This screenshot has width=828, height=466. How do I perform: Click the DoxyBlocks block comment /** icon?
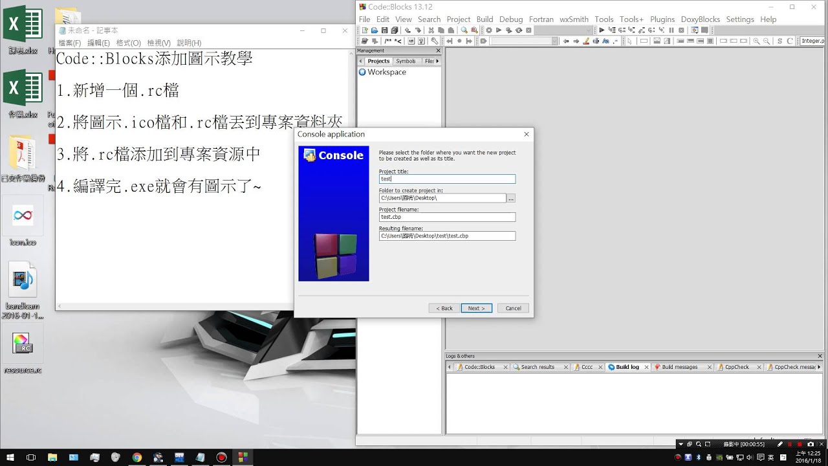coord(388,41)
